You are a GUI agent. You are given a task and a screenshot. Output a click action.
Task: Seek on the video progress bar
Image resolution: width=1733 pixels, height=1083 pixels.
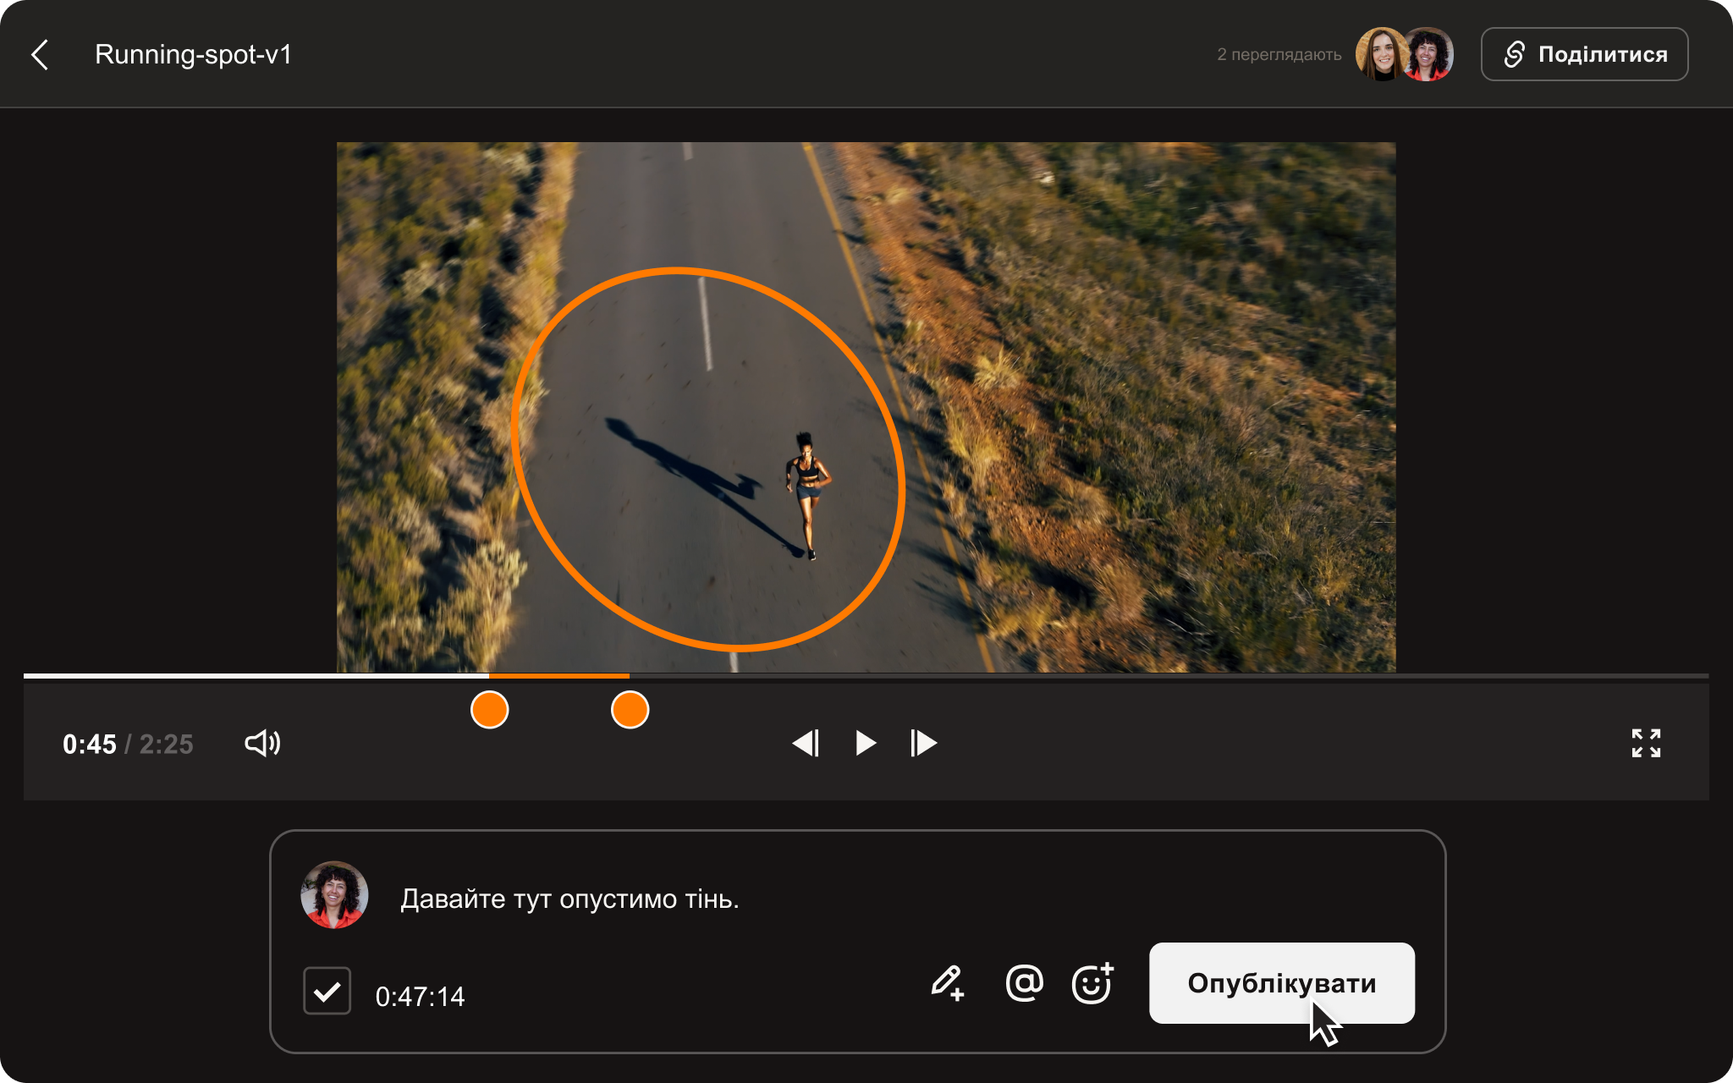866,676
